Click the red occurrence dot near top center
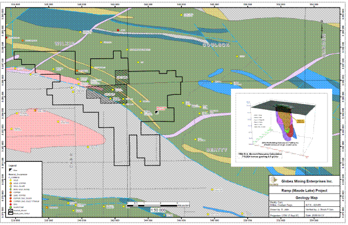This screenshot has height=225, width=348. [x=118, y=30]
